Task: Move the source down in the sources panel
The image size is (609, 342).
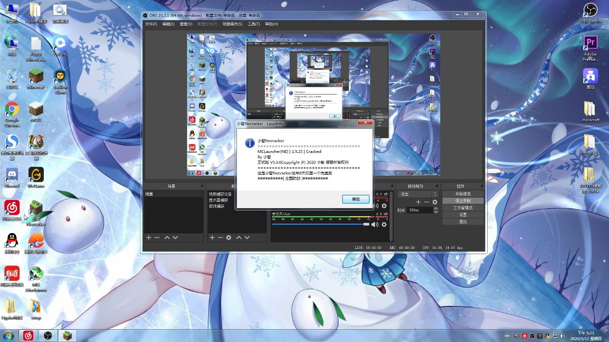Action: click(x=247, y=237)
